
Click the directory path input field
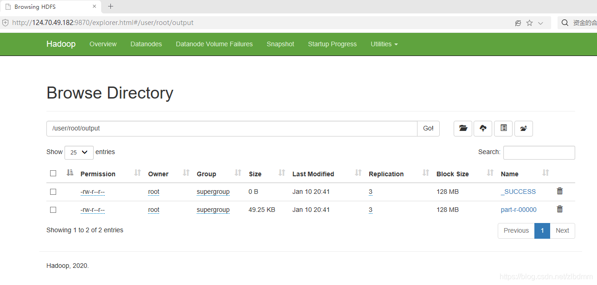tap(232, 129)
